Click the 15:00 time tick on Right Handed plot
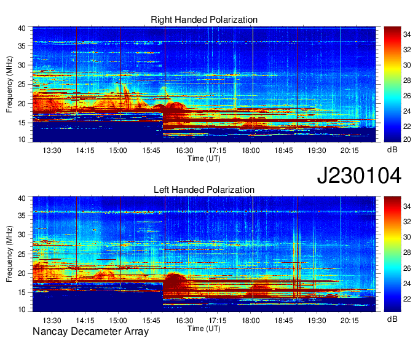418x339 pixels. point(118,150)
